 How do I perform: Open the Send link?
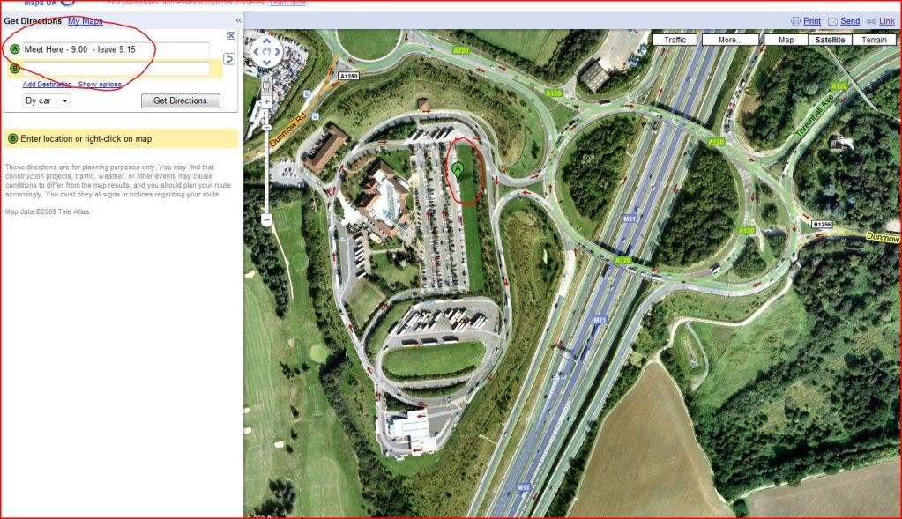pos(850,21)
